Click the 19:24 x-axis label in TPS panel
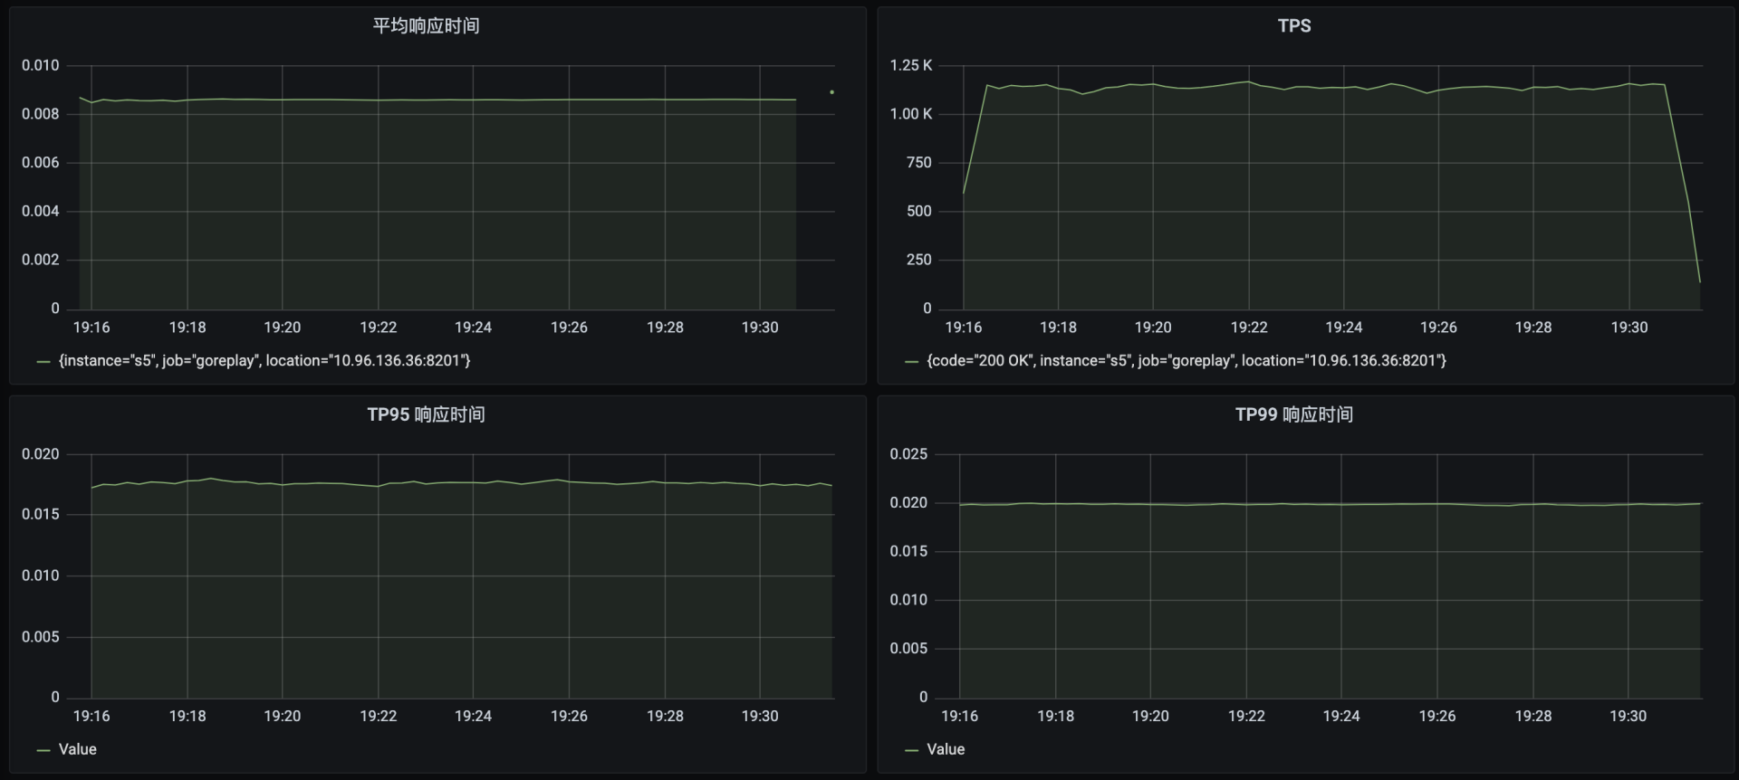 1344,328
